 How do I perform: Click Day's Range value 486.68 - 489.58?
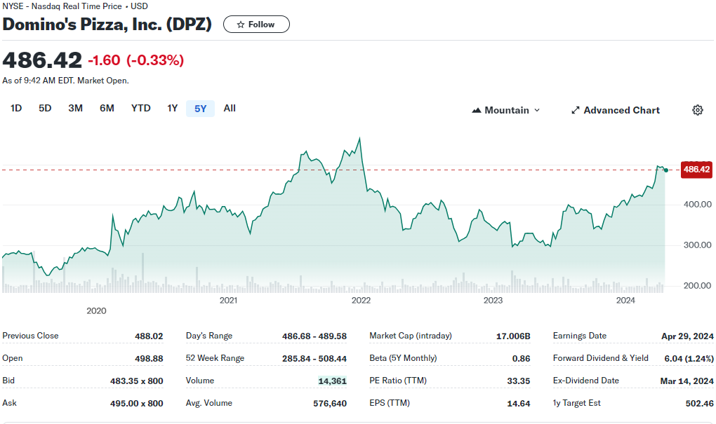[314, 336]
